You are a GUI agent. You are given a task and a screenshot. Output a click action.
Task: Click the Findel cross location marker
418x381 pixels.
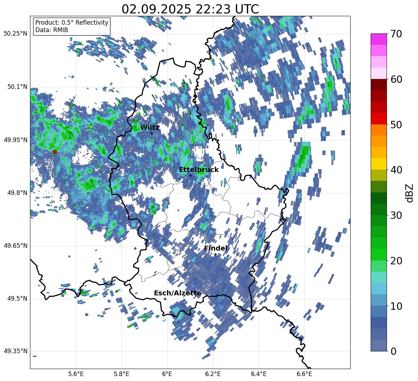(215, 254)
